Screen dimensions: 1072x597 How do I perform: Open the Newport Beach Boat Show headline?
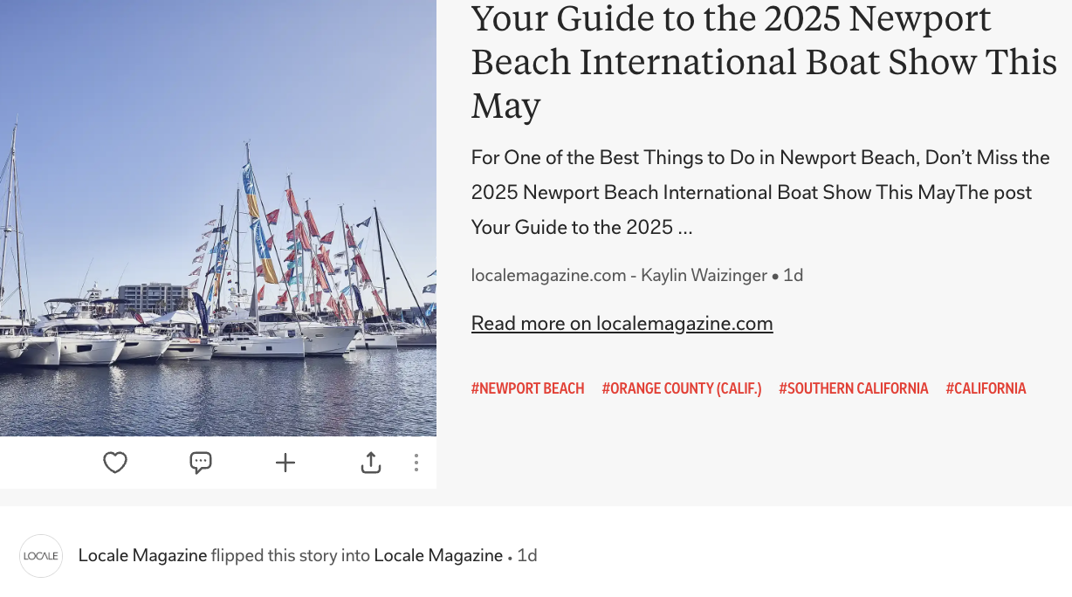[763, 63]
